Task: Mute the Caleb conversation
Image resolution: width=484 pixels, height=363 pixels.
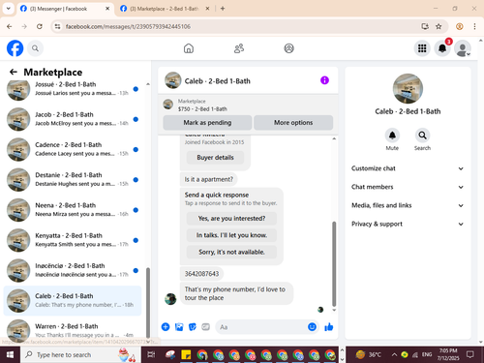Action: pyautogui.click(x=392, y=136)
